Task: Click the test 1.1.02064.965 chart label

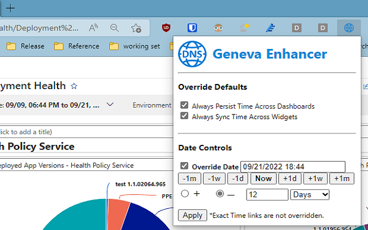Action: point(140,184)
